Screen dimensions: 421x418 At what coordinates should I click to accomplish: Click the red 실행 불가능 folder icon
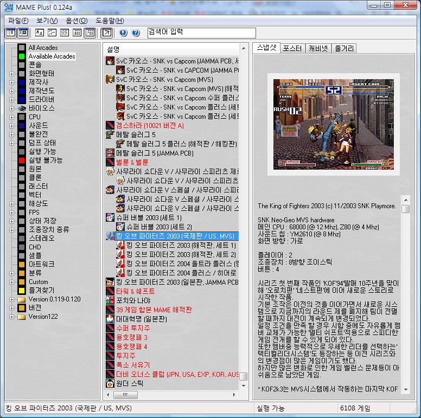tap(22, 160)
